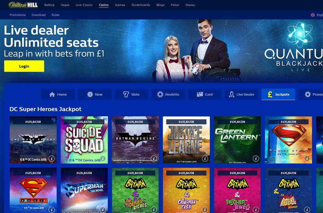This screenshot has height=213, width=323.
Task: Show info for the Justice League game
Action: (205, 158)
